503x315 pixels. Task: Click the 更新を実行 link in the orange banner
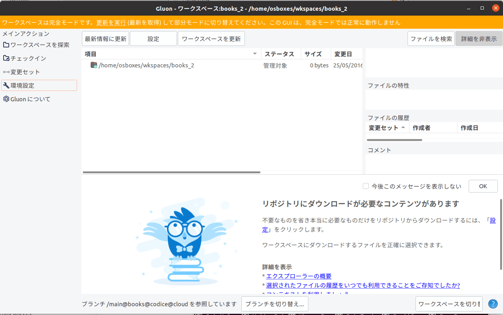pyautogui.click(x=111, y=23)
